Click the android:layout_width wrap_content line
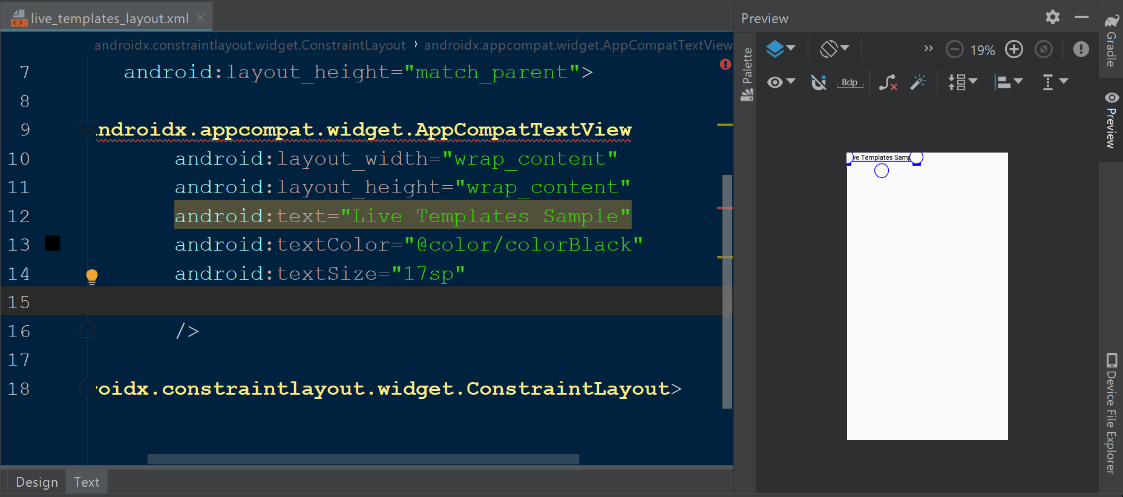Image resolution: width=1123 pixels, height=497 pixels. coord(396,159)
